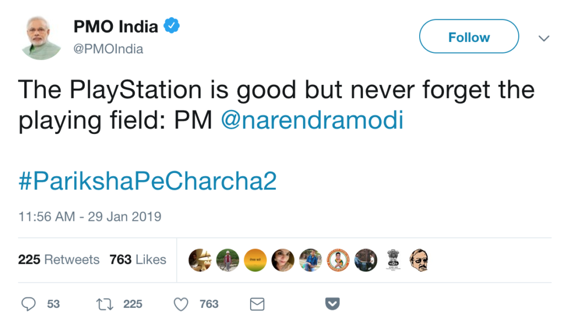Open the Pocket save icon
Viewport: 564px width, 325px height.
[x=332, y=304]
